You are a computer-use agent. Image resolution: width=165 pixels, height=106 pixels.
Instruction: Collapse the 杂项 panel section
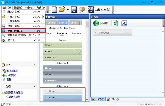[x=34, y=86]
